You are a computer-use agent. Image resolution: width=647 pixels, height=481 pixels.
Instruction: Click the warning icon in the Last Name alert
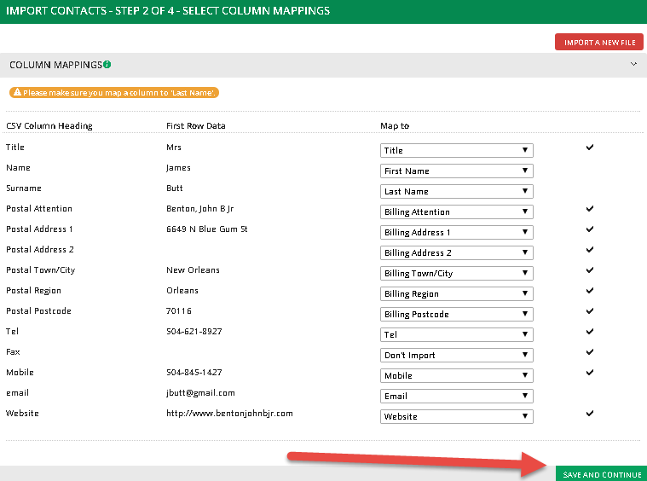point(16,92)
